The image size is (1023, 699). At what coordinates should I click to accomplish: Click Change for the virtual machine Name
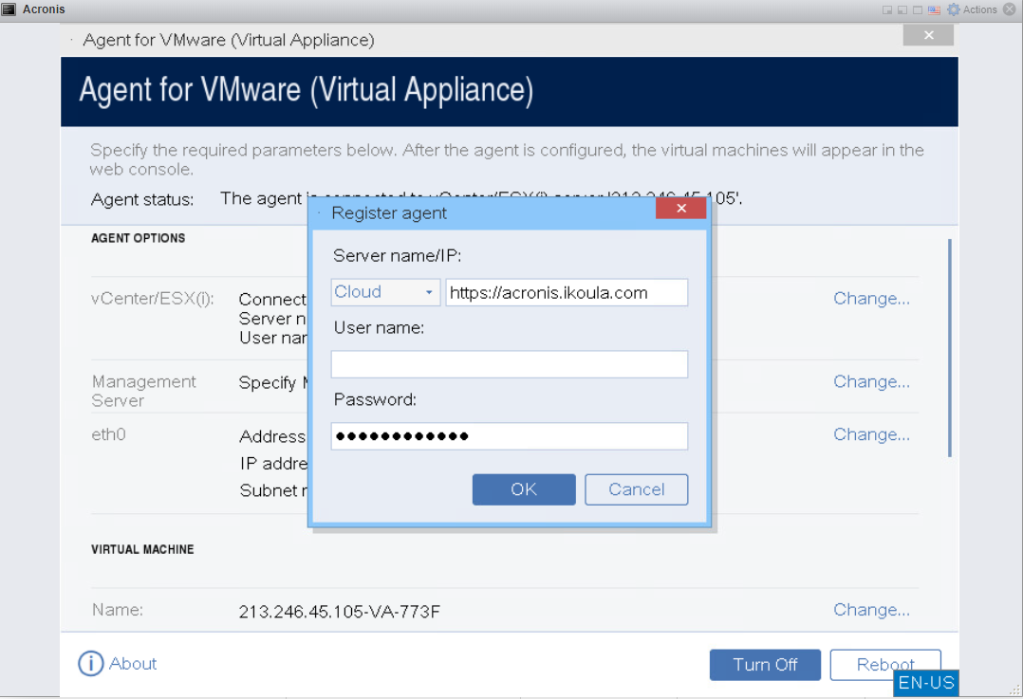coord(871,610)
